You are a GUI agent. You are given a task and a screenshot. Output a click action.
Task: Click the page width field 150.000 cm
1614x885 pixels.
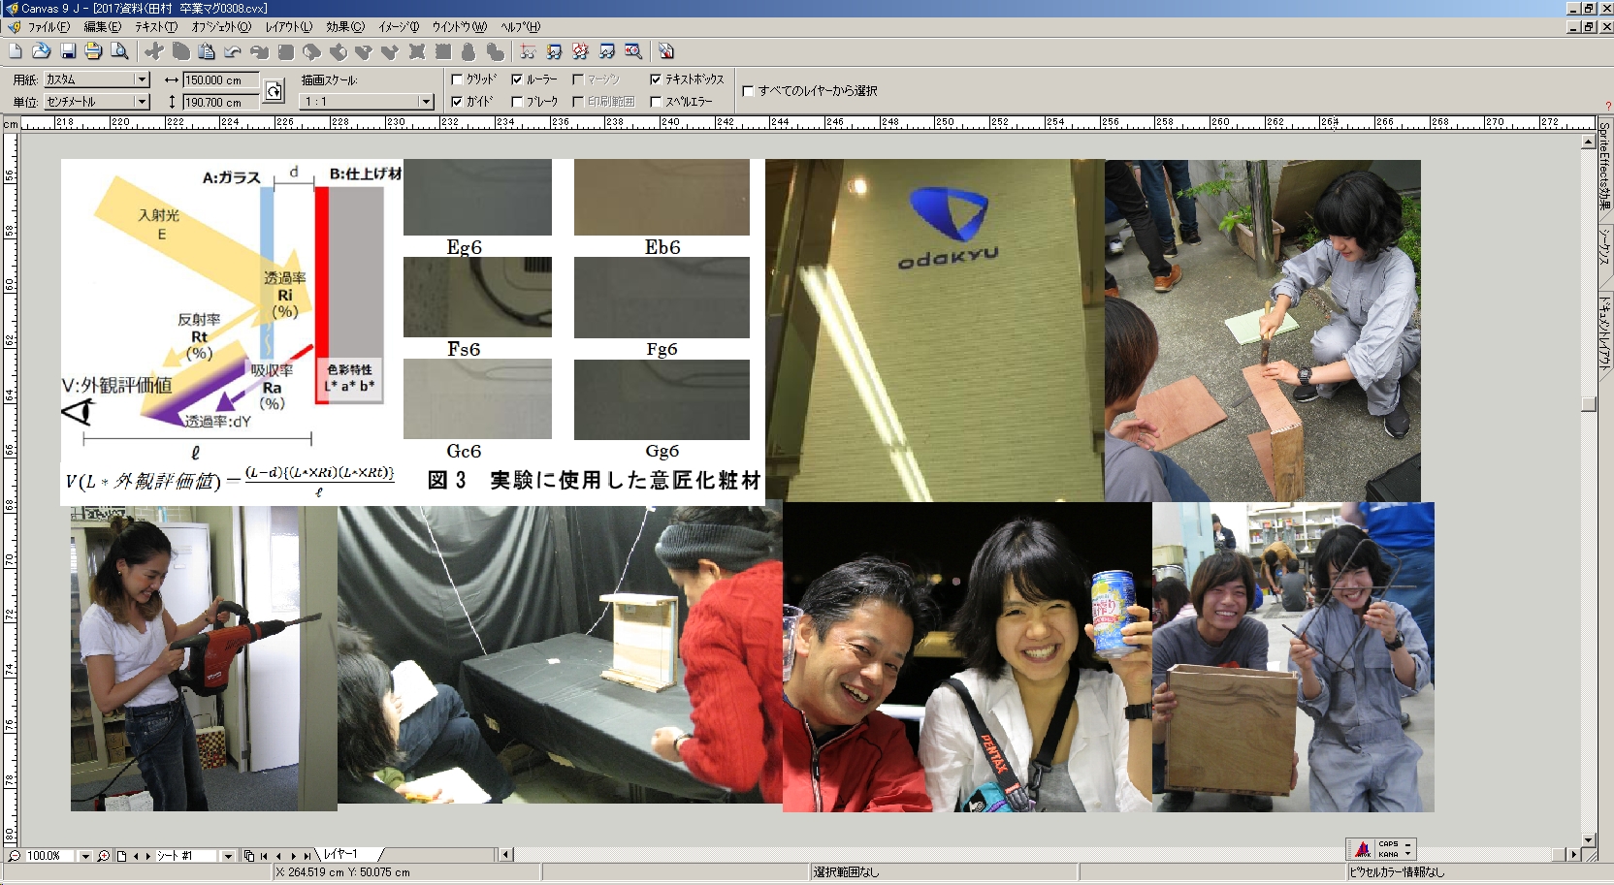click(x=220, y=80)
